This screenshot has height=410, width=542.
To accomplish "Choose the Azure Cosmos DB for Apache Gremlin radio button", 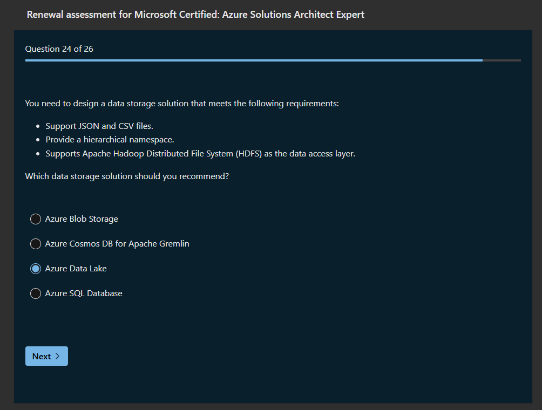I will [36, 244].
